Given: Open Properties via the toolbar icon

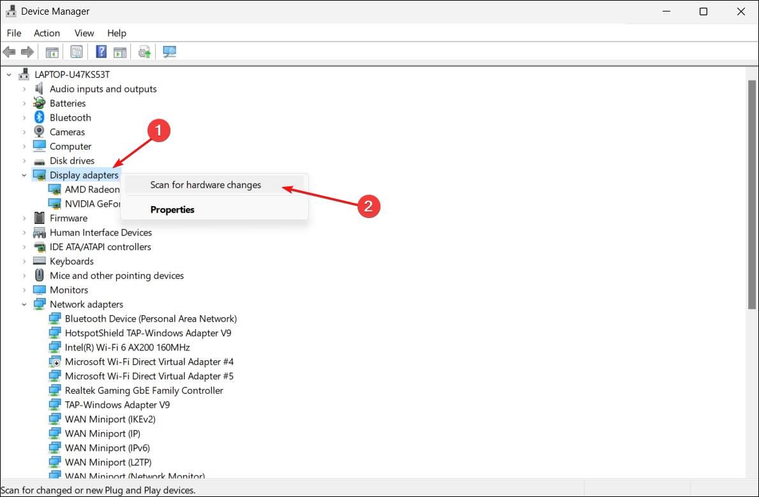Looking at the screenshot, I should 76,51.
